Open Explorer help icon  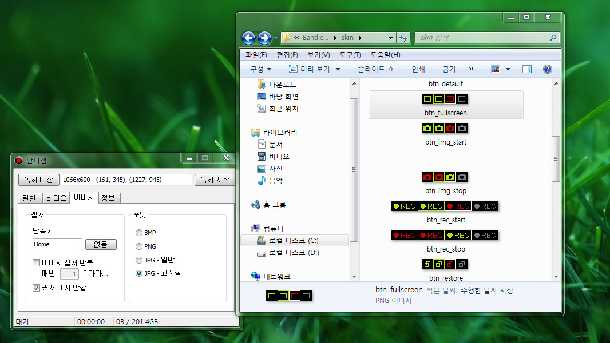(548, 69)
